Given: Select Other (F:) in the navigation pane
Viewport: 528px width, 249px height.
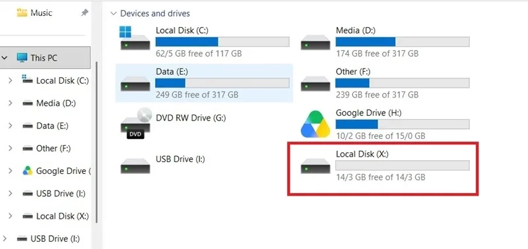Looking at the screenshot, I should click(53, 148).
